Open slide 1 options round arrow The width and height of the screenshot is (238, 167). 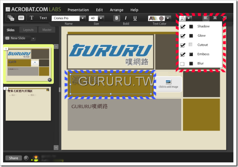coord(50,80)
